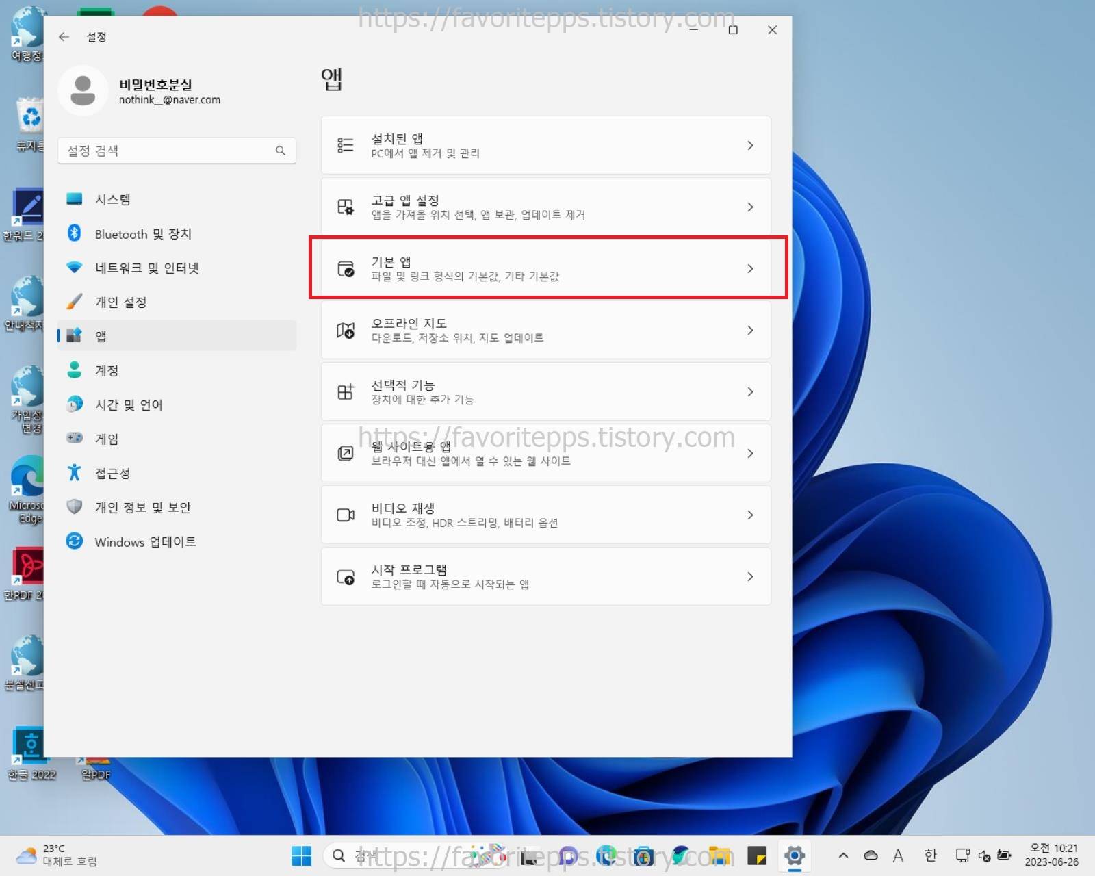Open 기본 앱 settings page
1095x876 pixels.
(x=546, y=268)
